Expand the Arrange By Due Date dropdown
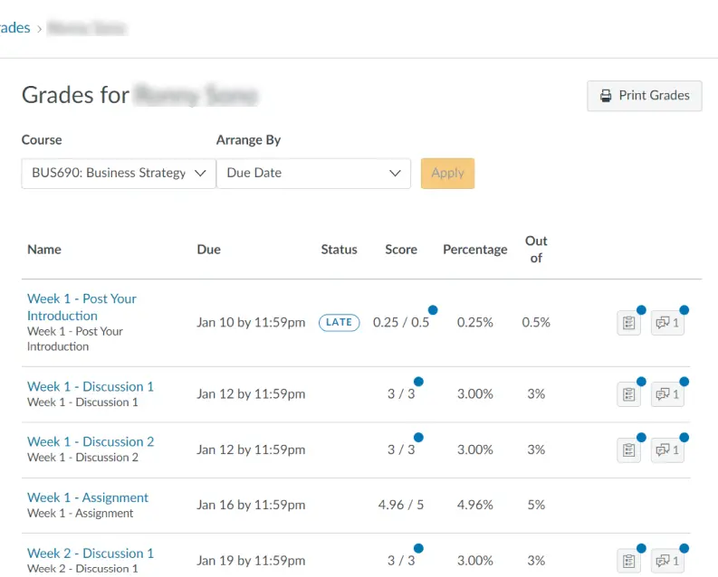The width and height of the screenshot is (718, 577). (313, 173)
